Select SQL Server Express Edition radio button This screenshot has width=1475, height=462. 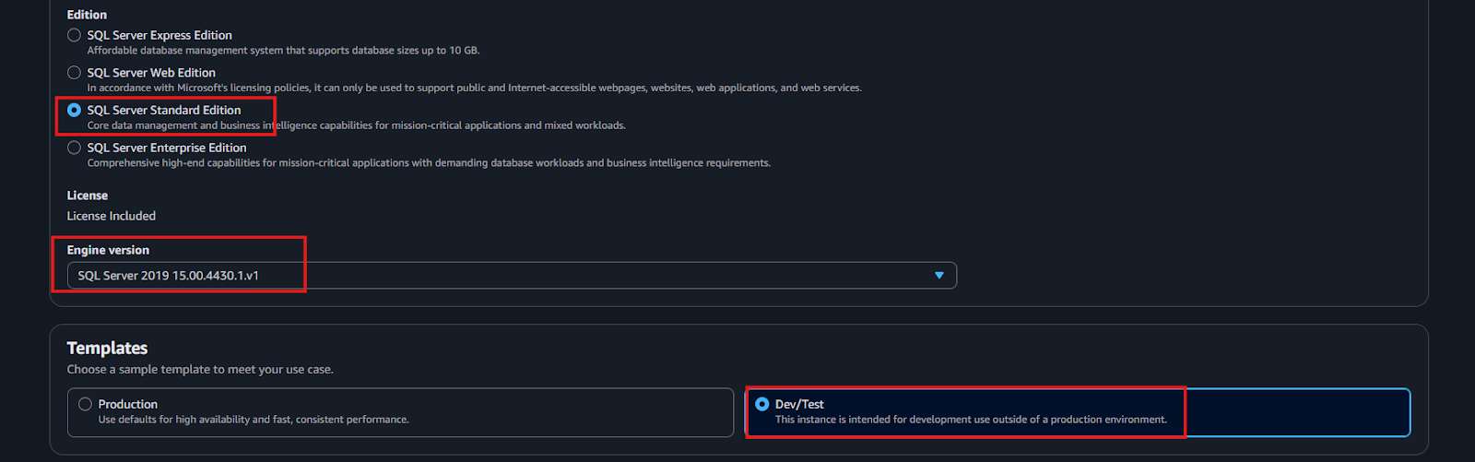click(x=74, y=35)
